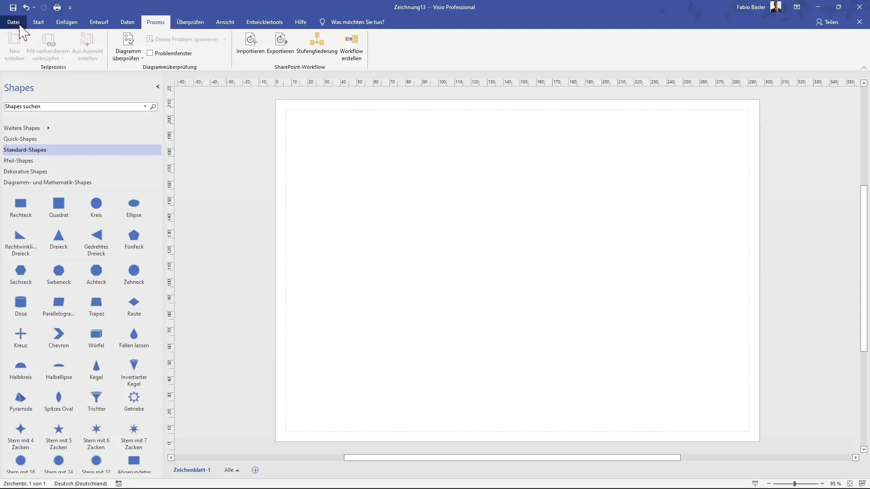Image resolution: width=870 pixels, height=489 pixels.
Task: Open the Alle pages list
Action: 232,470
